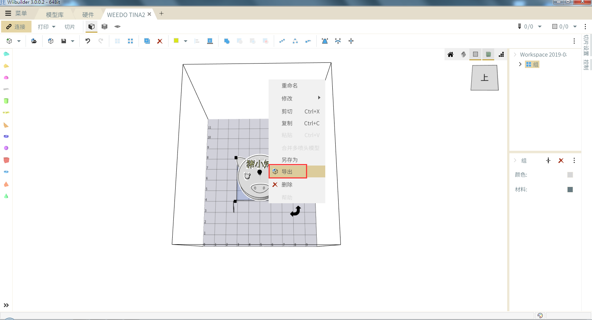Click the undo arrow in the toolbar

pos(88,41)
